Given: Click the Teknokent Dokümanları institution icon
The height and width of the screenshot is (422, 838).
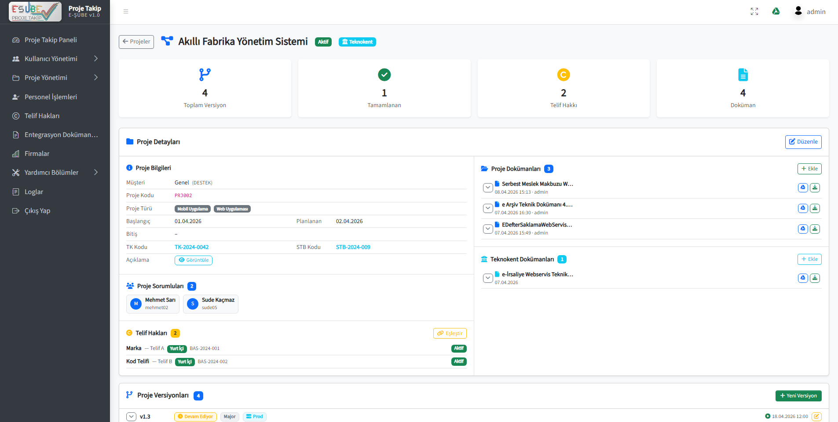Looking at the screenshot, I should tap(484, 259).
